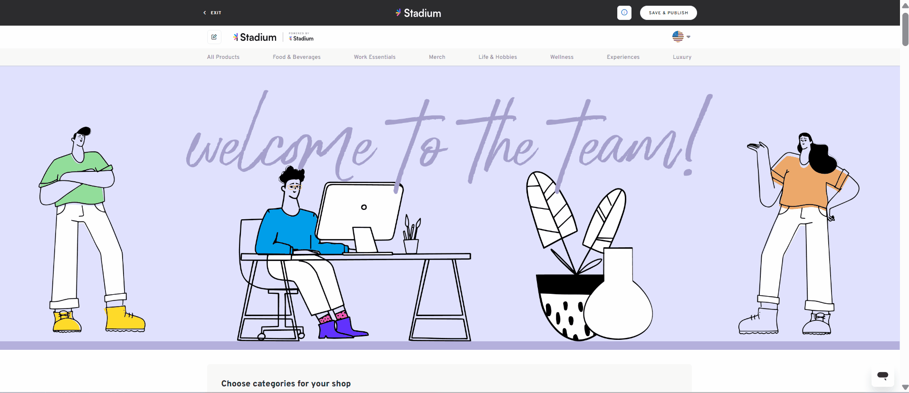Go to Food & Beverages category
Viewport: 909px width, 393px height.
coord(297,57)
